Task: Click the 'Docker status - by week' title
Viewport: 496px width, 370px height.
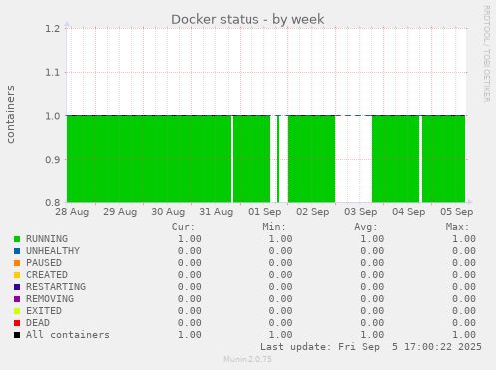Action: click(248, 20)
